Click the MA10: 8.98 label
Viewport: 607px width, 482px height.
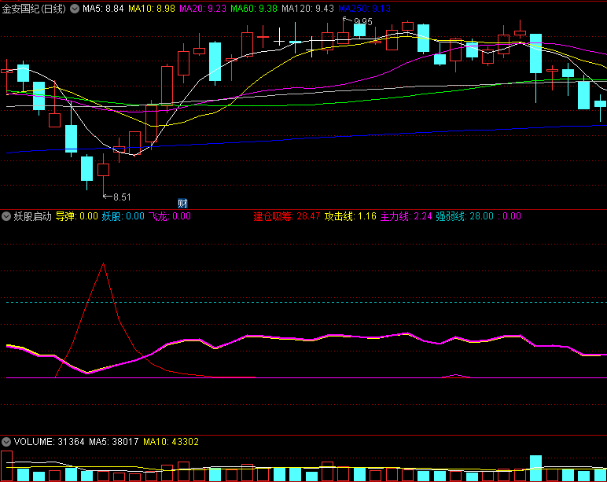[x=152, y=9]
